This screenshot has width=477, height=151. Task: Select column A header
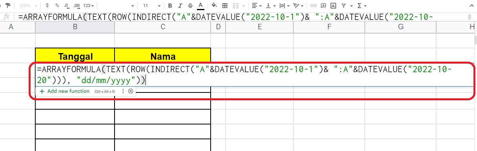pos(11,27)
